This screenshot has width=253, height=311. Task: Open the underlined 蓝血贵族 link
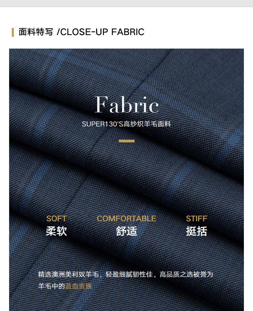(x=79, y=286)
